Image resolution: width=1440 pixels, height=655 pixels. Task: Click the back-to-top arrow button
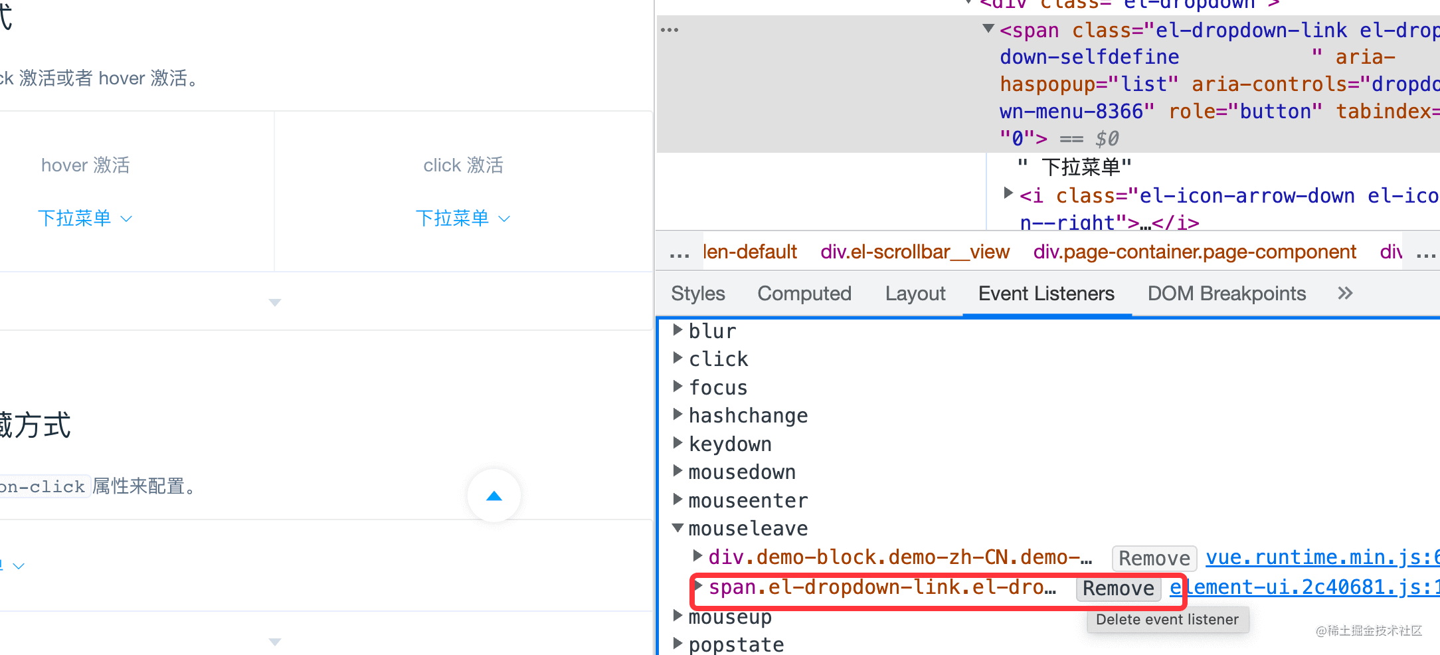click(x=494, y=496)
